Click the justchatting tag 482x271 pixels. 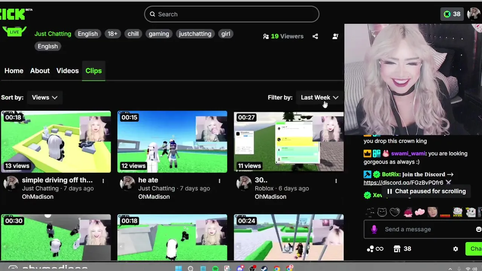click(195, 34)
